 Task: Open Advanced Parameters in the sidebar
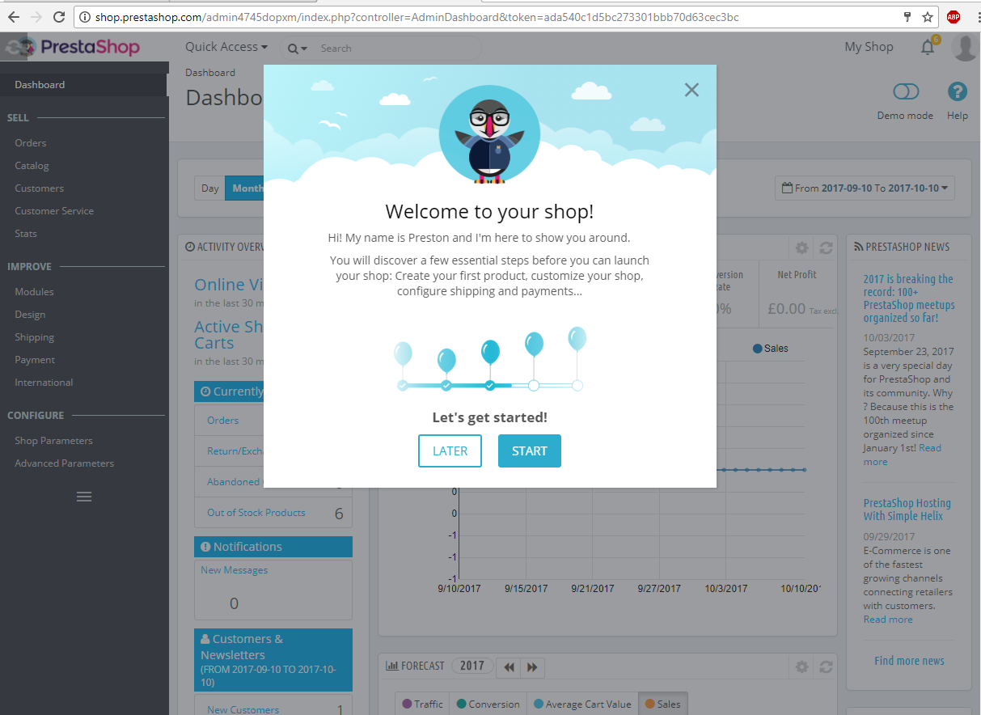64,463
